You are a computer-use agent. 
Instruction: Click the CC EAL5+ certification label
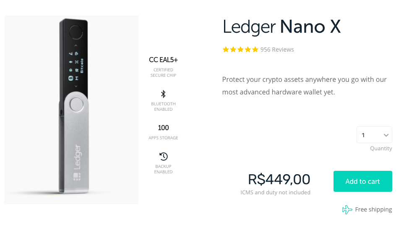click(x=163, y=60)
